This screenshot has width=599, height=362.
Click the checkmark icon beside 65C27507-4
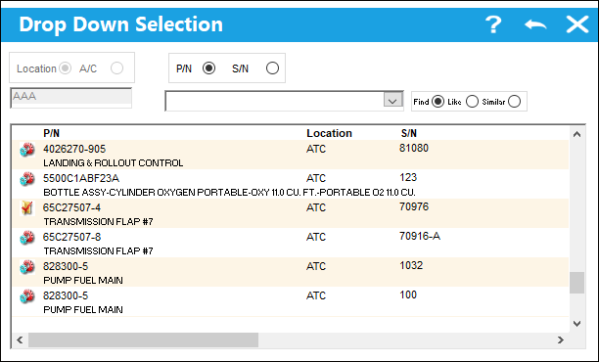[27, 208]
